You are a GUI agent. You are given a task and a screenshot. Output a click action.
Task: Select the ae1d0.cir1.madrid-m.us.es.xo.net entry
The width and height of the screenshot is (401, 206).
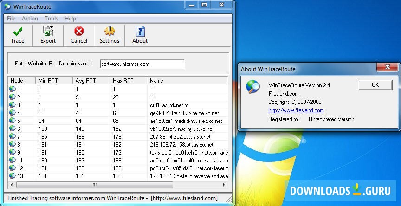coord(186,121)
